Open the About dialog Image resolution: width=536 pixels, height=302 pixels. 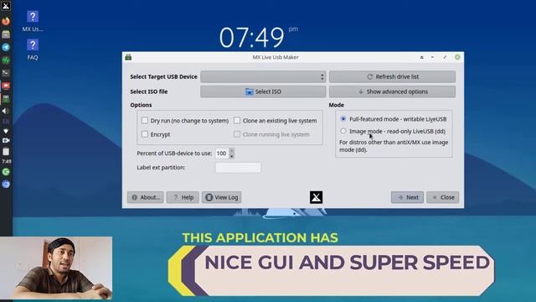(x=145, y=197)
